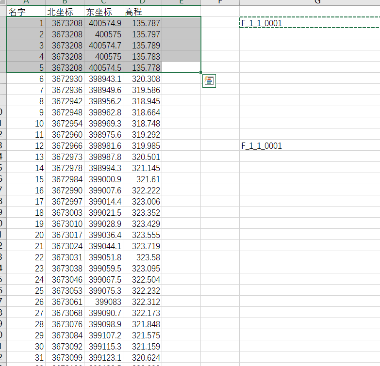This screenshot has height=366, width=380.
Task: Click the 名字 header cell
Action: pyautogui.click(x=26, y=12)
